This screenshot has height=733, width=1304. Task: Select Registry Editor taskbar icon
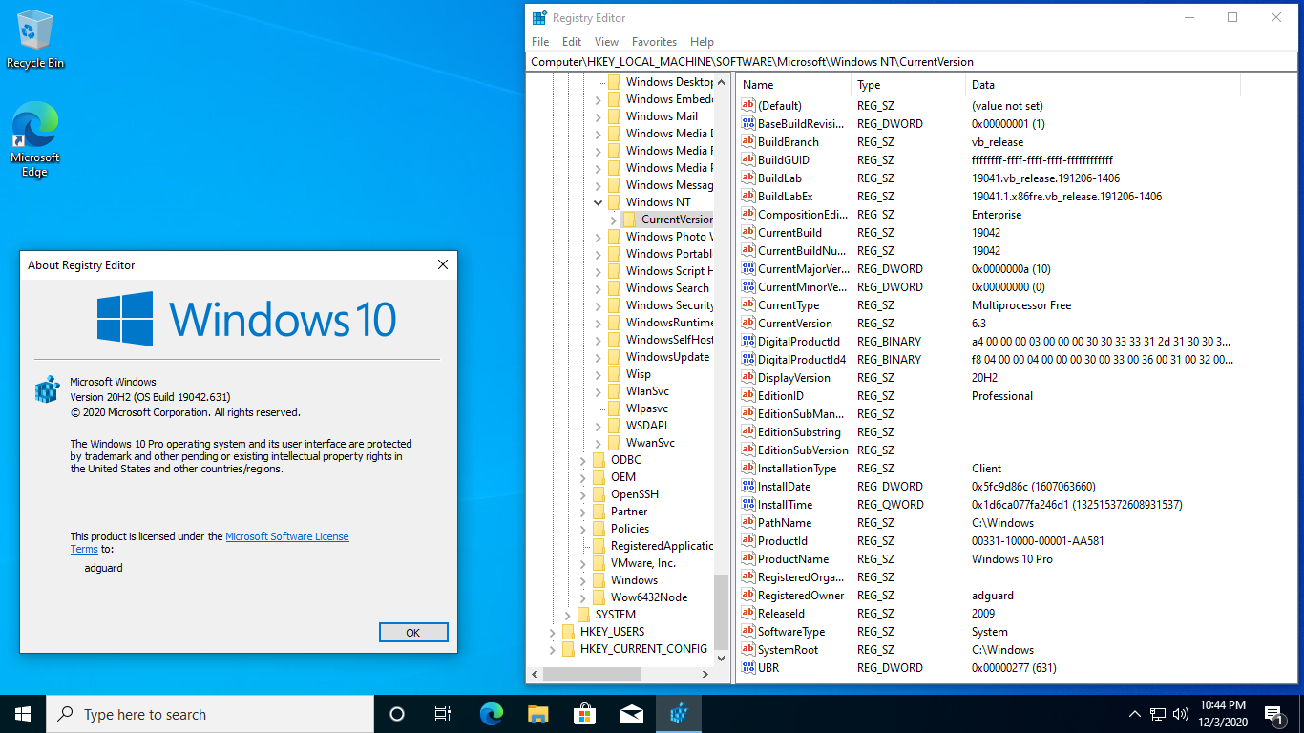[x=679, y=714]
